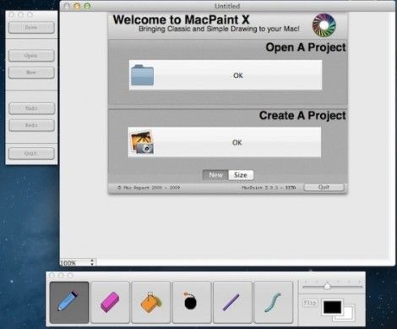This screenshot has height=329, width=397.
Task: Quit from the welcome dialog
Action: click(324, 187)
